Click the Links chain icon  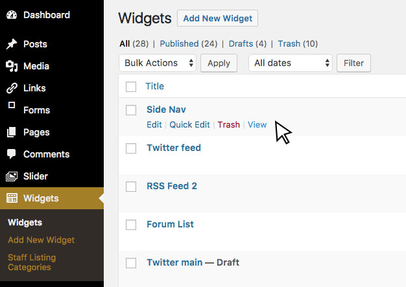click(12, 88)
